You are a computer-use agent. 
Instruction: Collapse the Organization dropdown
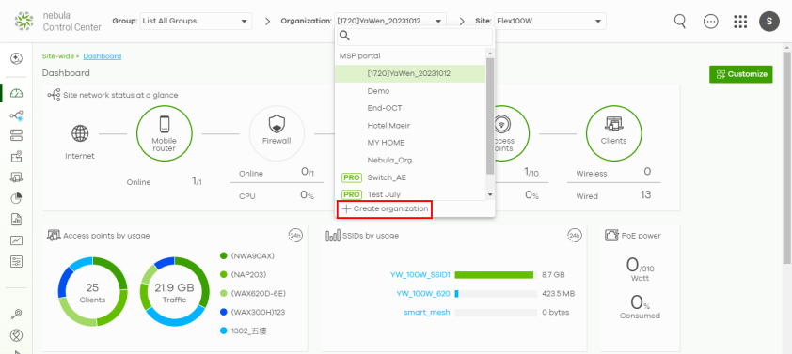(390, 22)
